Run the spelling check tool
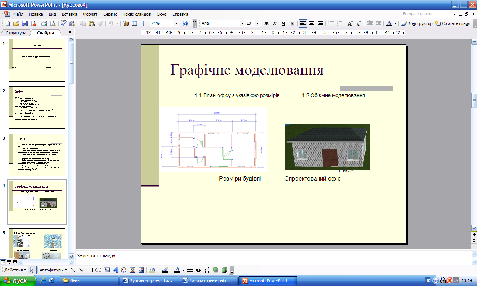477x286 pixels. [63, 23]
